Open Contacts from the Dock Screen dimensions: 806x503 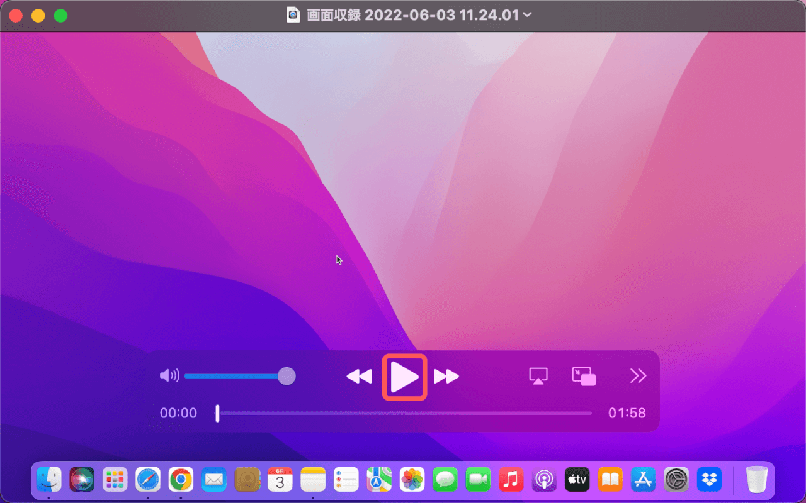click(247, 480)
